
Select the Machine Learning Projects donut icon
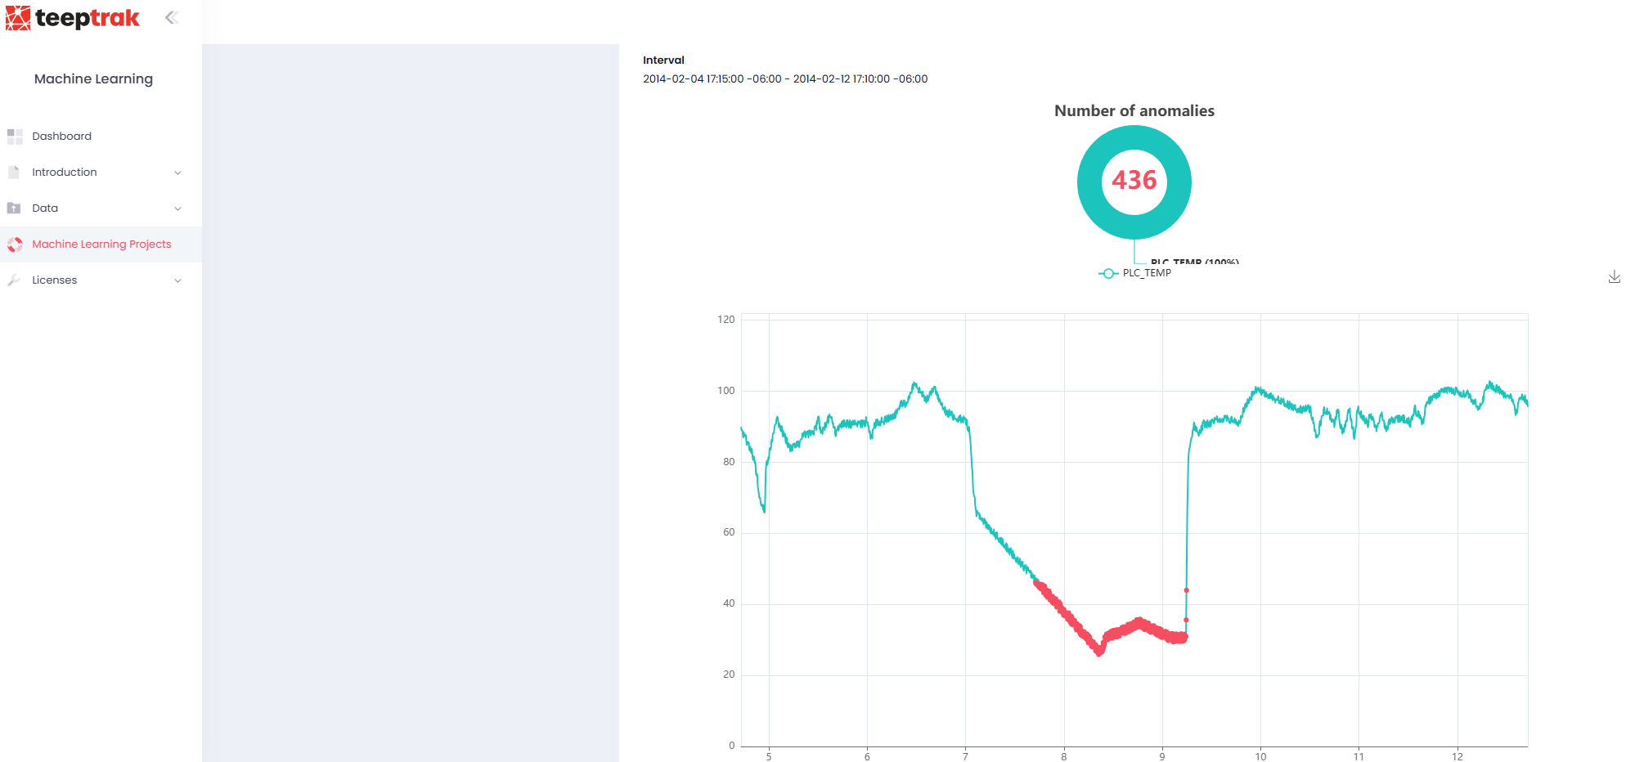(15, 244)
